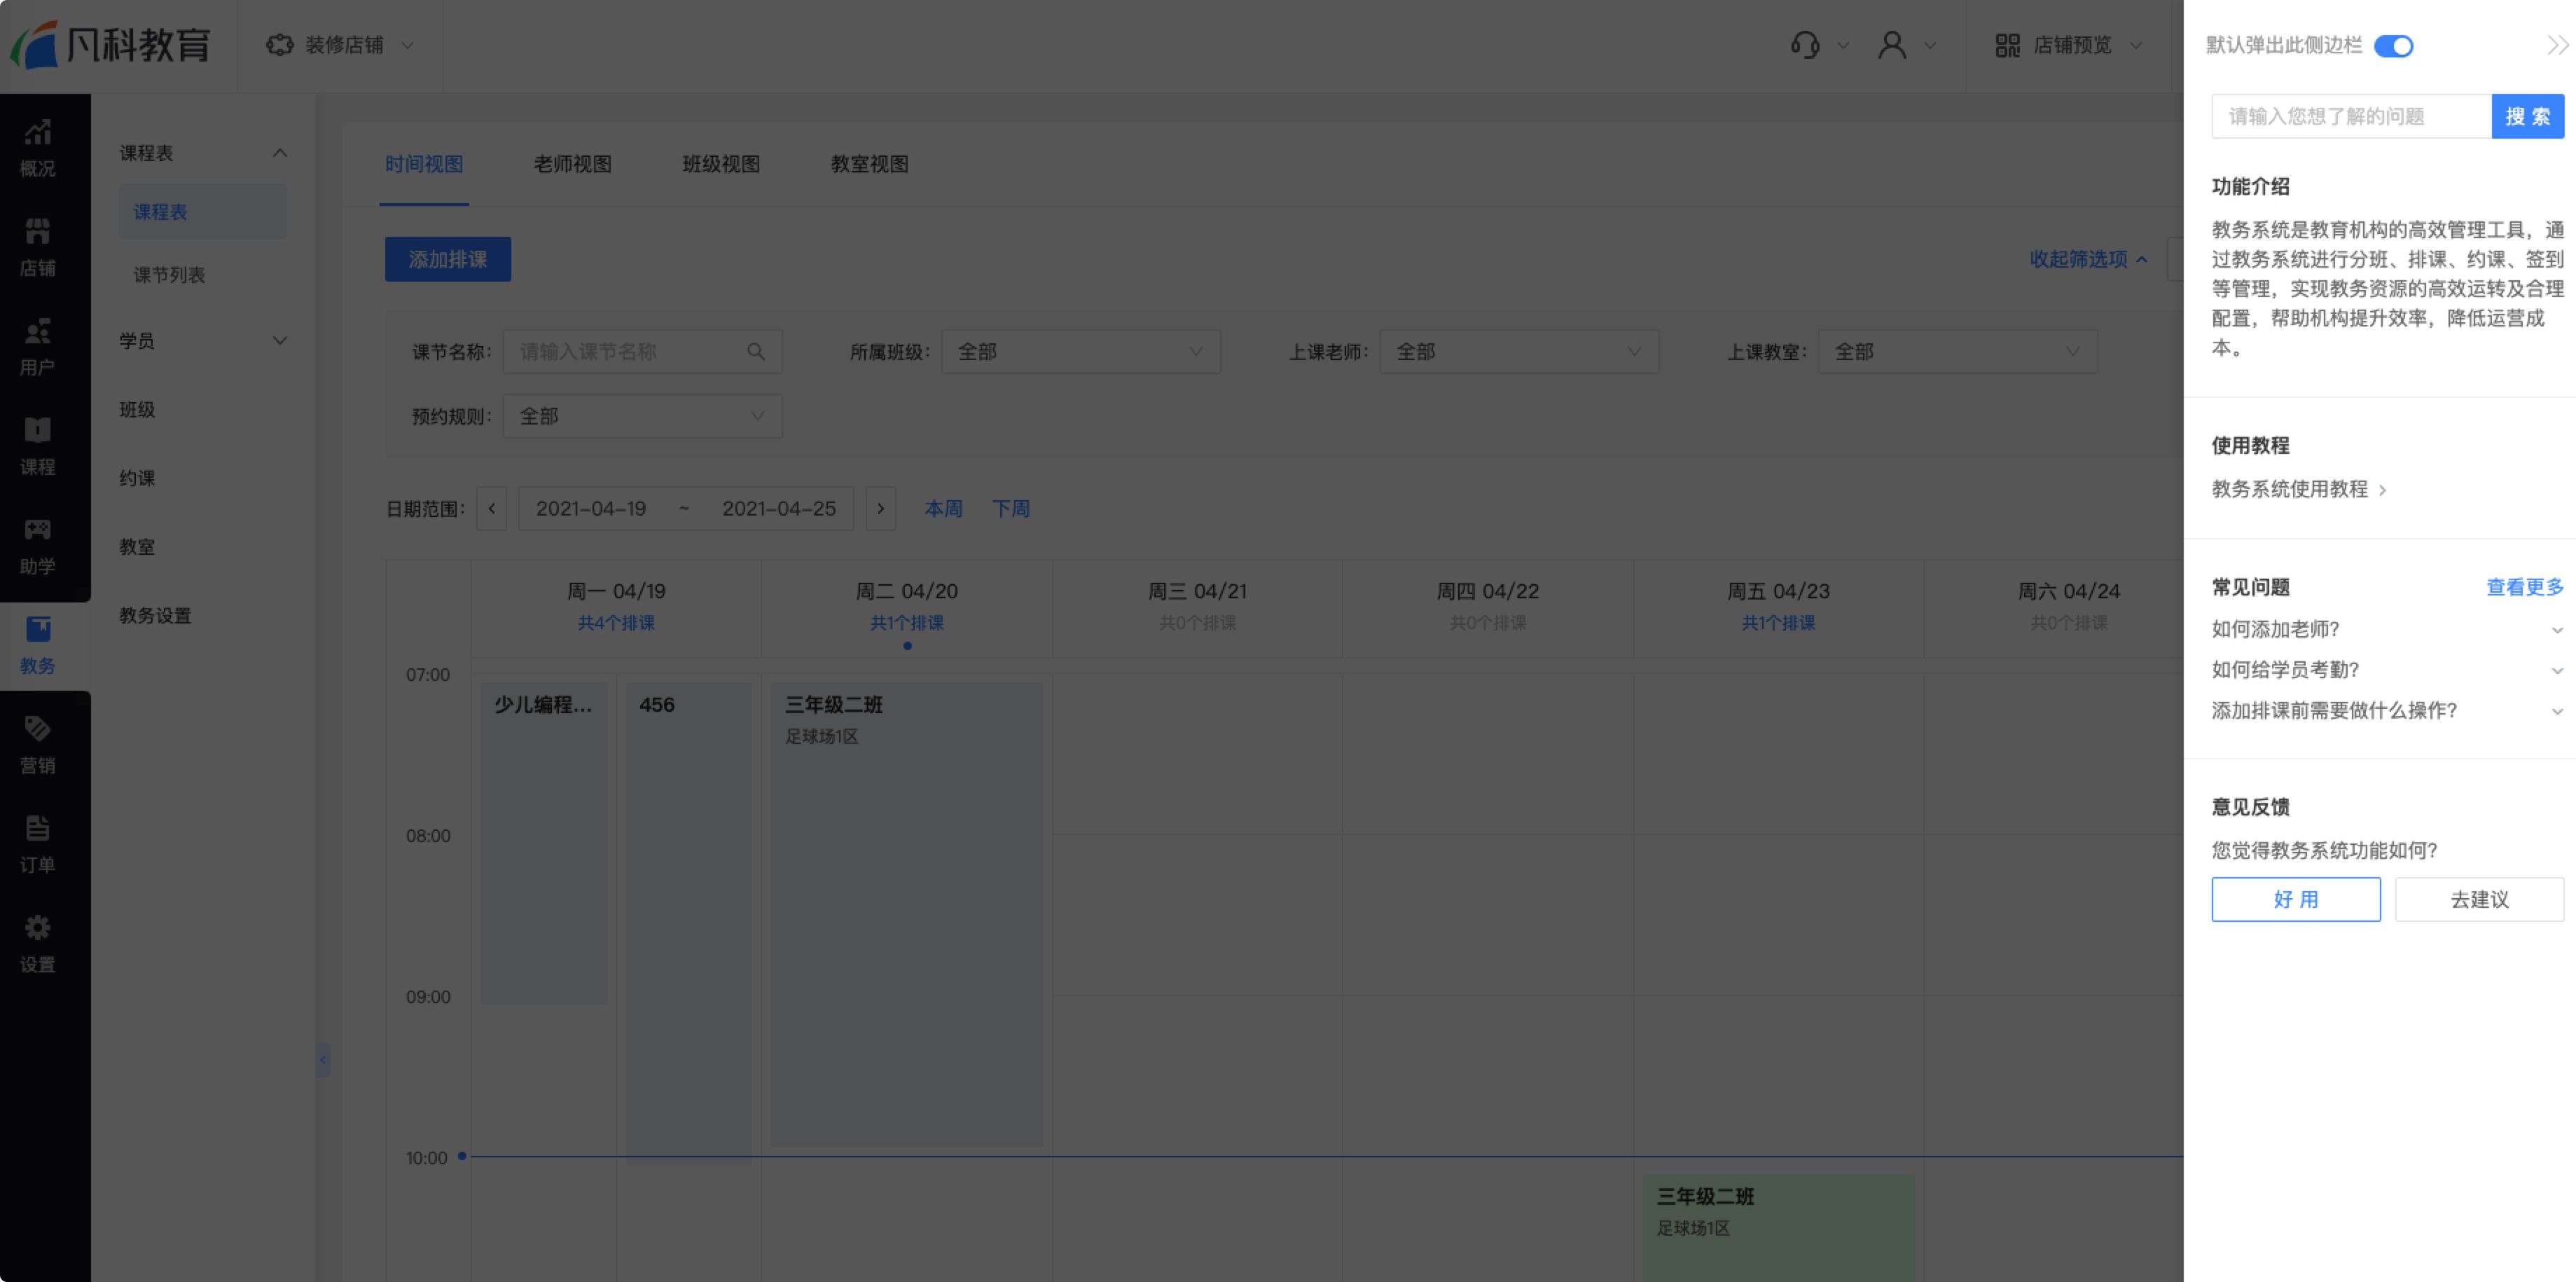The height and width of the screenshot is (1282, 2576).
Task: Click the 装修店铺 icon
Action: coord(279,45)
